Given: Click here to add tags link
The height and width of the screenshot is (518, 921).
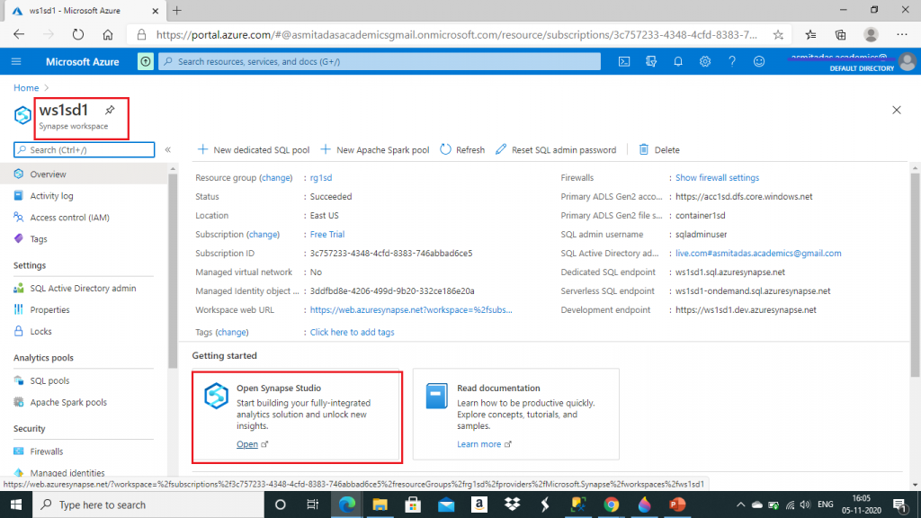Looking at the screenshot, I should point(352,332).
